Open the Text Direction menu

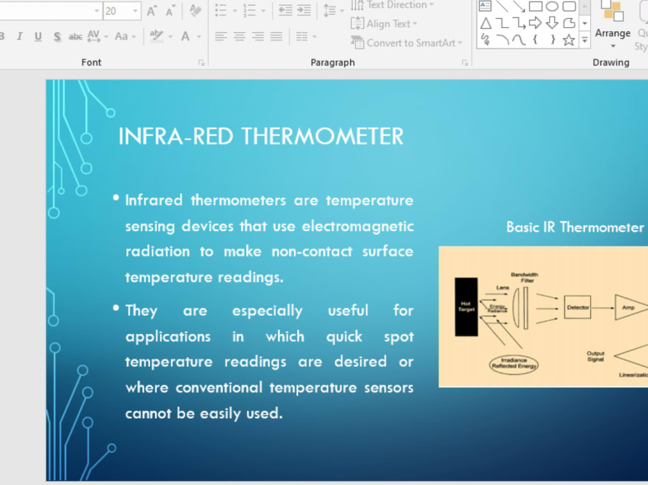pos(392,5)
